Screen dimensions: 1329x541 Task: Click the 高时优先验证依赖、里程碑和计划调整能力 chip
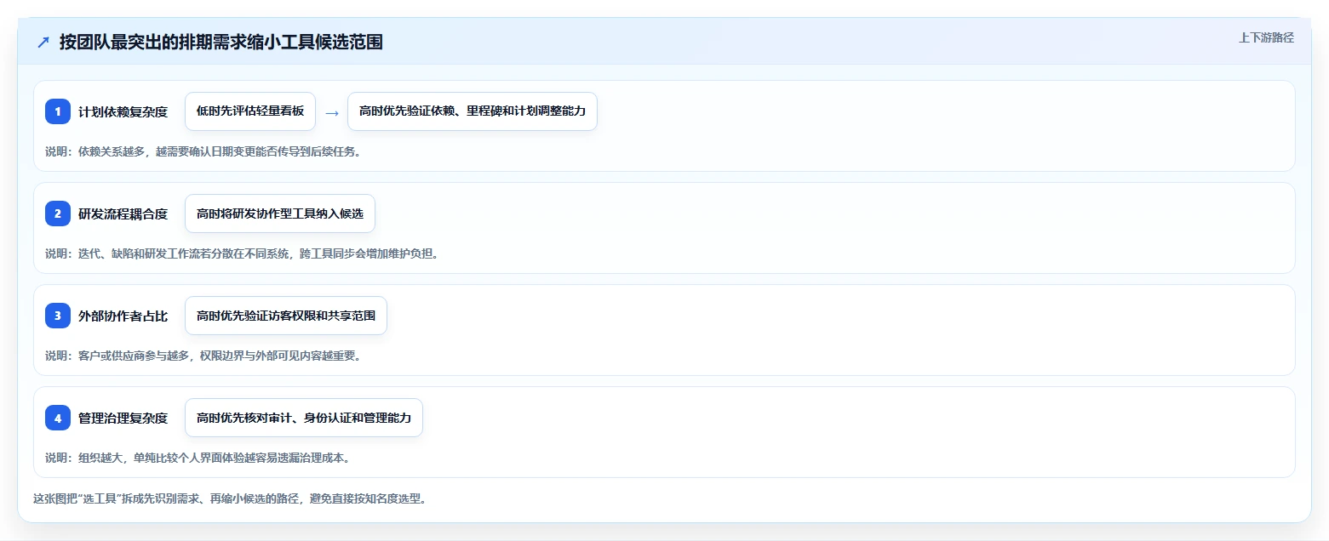coord(473,111)
